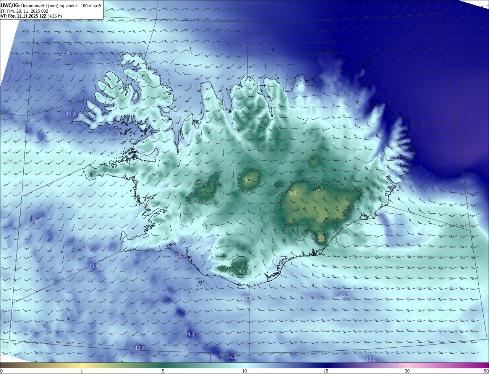Click the 1 tick on the color scale
Image resolution: width=489 pixels, height=374 pixels.
point(82,371)
